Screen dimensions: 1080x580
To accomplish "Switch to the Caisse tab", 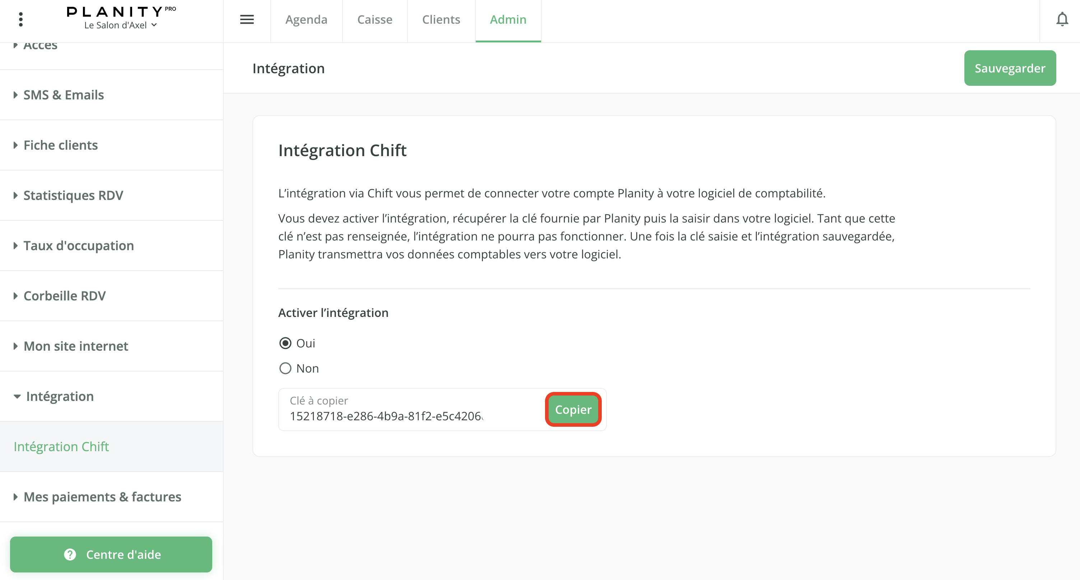I will (374, 19).
